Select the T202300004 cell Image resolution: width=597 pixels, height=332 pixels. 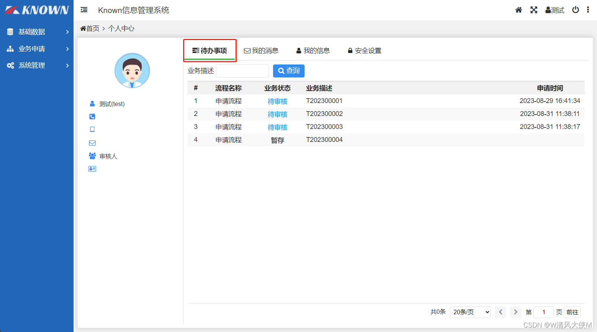[324, 140]
